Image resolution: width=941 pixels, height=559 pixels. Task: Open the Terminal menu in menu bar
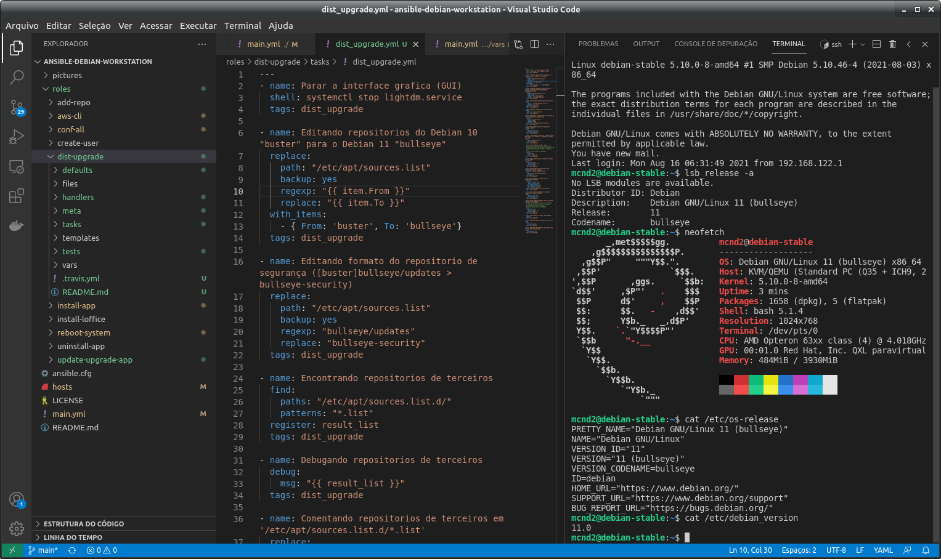click(242, 26)
